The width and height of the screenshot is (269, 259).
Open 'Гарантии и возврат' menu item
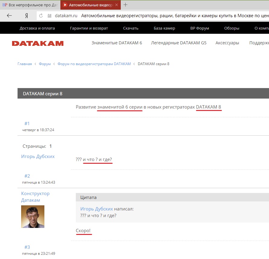click(x=89, y=28)
